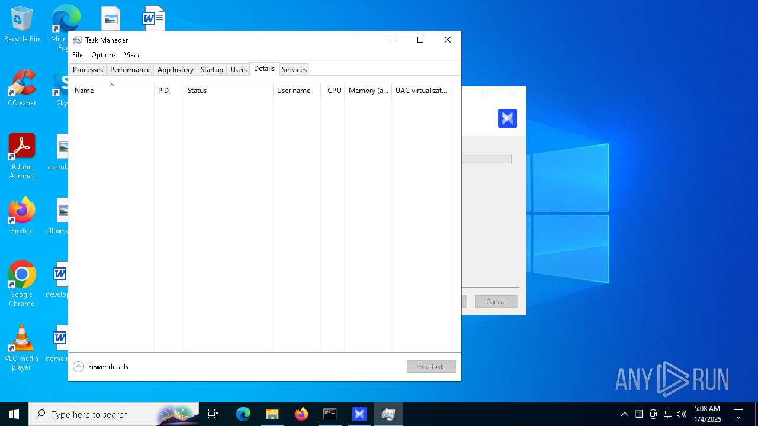Switch to the Services tab
758x426 pixels.
click(294, 70)
